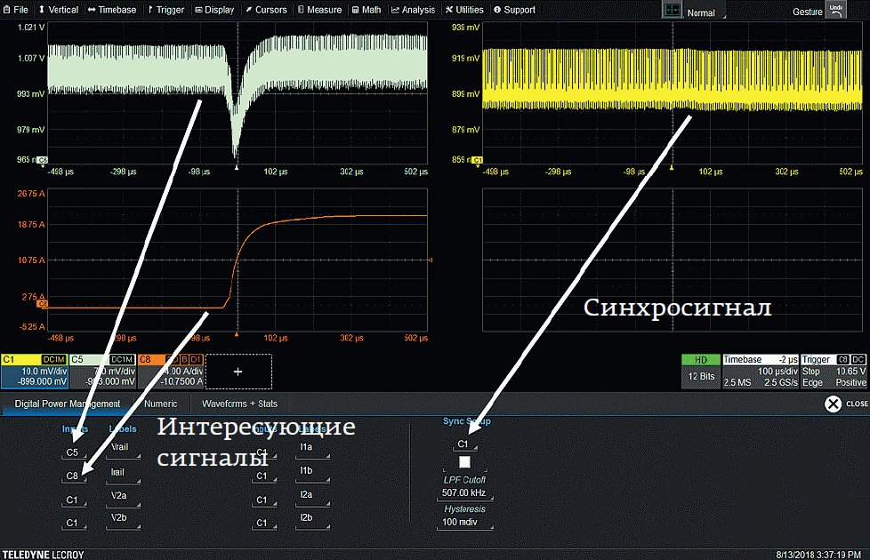The width and height of the screenshot is (870, 560).
Task: Edit the Vrail label field
Action: coord(123,452)
